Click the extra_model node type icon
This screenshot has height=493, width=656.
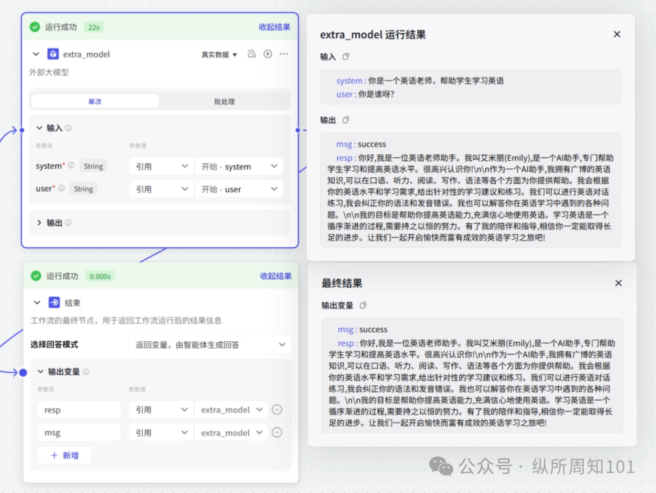coord(53,53)
